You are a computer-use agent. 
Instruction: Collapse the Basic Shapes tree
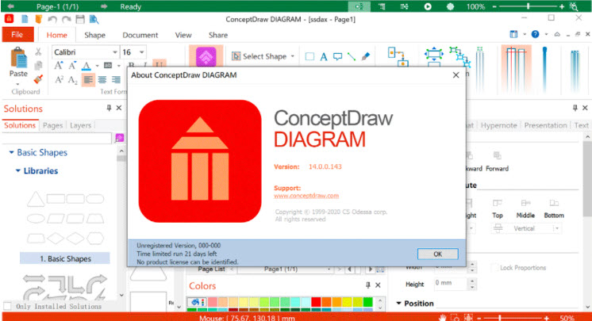click(x=11, y=152)
